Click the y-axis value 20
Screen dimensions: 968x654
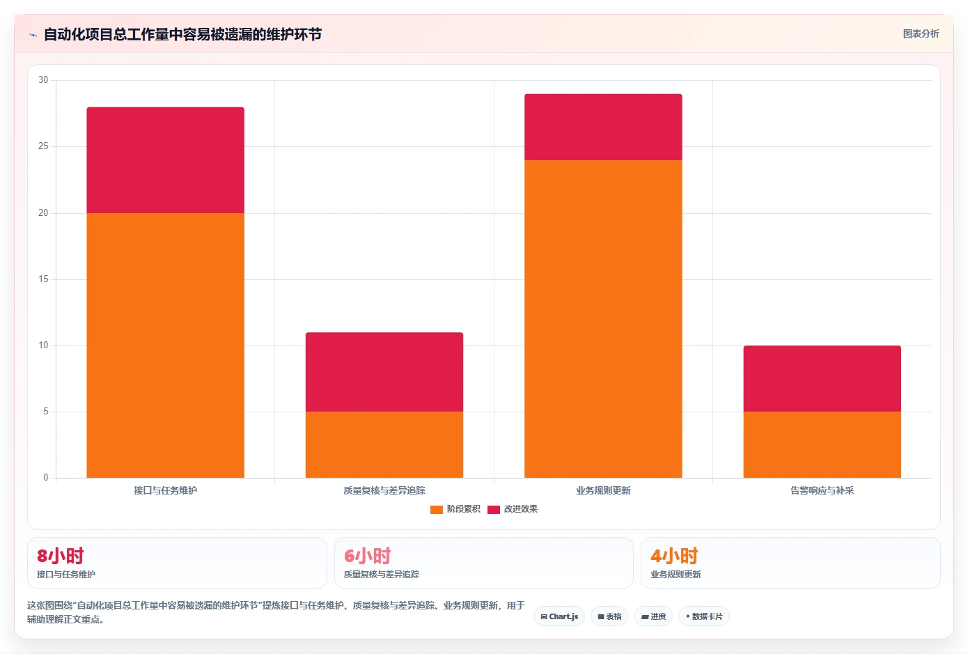tap(43, 213)
